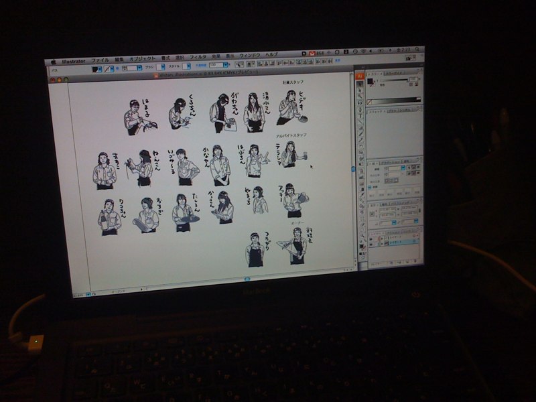
Task: Select the Pen tool in the toolbox
Action: click(360, 108)
